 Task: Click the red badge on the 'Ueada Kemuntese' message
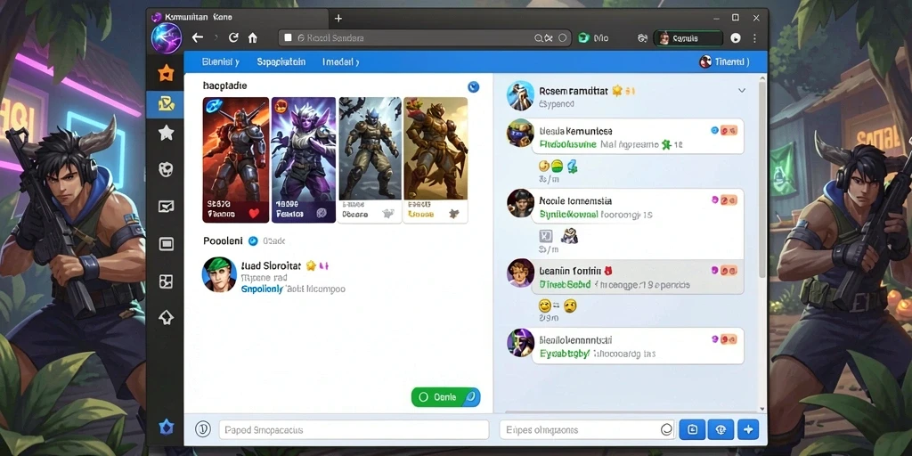coord(729,131)
